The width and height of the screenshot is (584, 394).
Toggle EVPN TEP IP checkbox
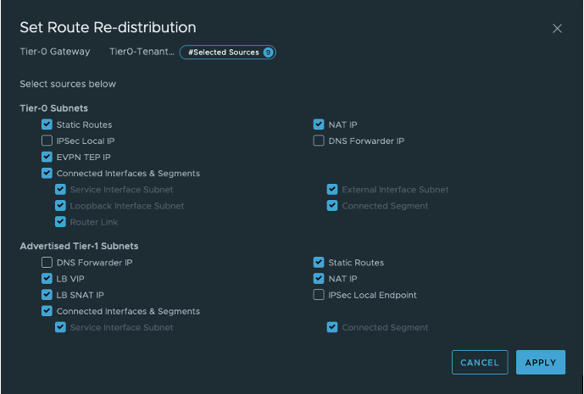(x=47, y=157)
